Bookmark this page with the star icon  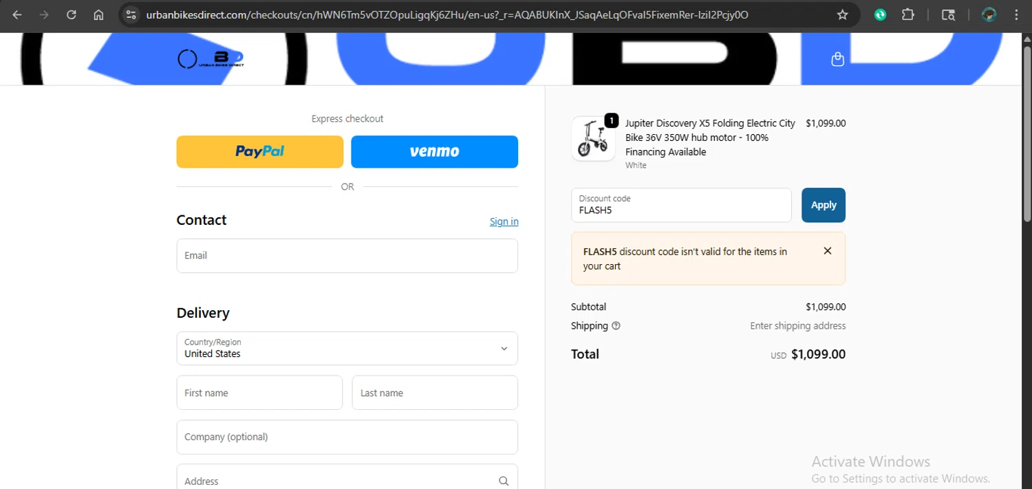[842, 14]
